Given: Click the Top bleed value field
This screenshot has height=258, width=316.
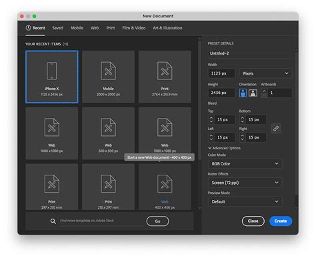Looking at the screenshot, I should pos(225,119).
